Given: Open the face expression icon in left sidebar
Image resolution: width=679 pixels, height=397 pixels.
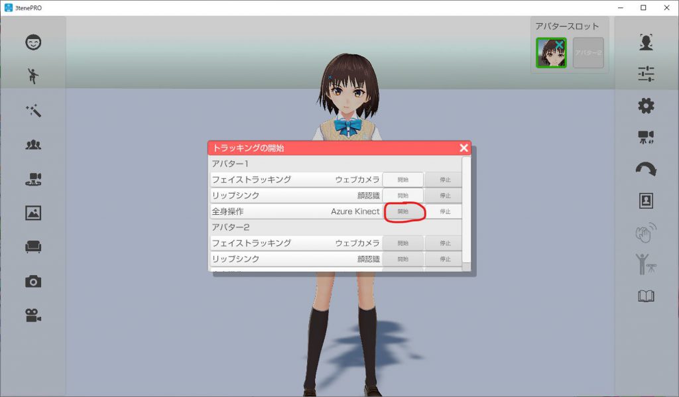Looking at the screenshot, I should (x=33, y=42).
